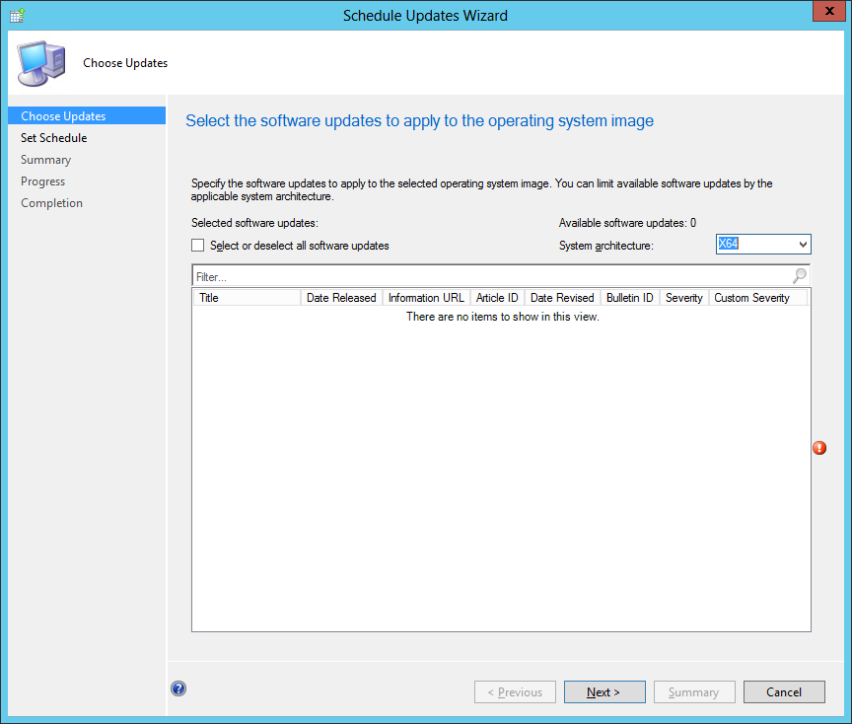852x724 pixels.
Task: Click 'Selected software updates:' label
Action: (x=254, y=223)
